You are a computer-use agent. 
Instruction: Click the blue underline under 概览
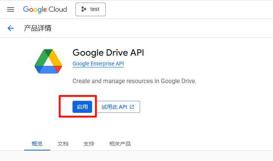37,150
